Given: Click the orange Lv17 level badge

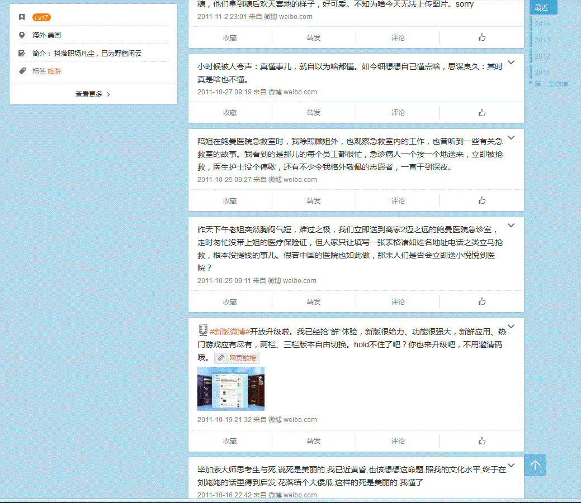Looking at the screenshot, I should (x=41, y=17).
